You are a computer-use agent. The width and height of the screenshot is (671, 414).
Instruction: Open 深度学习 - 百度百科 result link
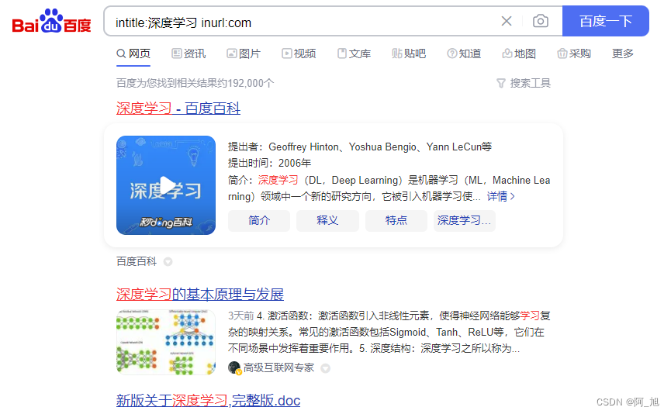(178, 109)
